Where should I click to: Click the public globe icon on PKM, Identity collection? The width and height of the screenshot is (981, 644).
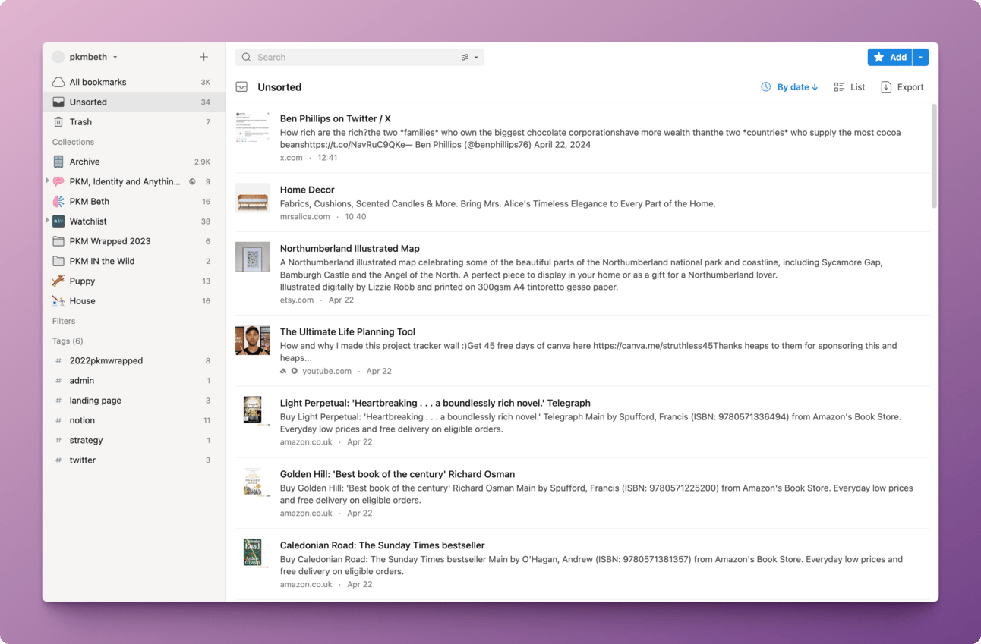[192, 182]
